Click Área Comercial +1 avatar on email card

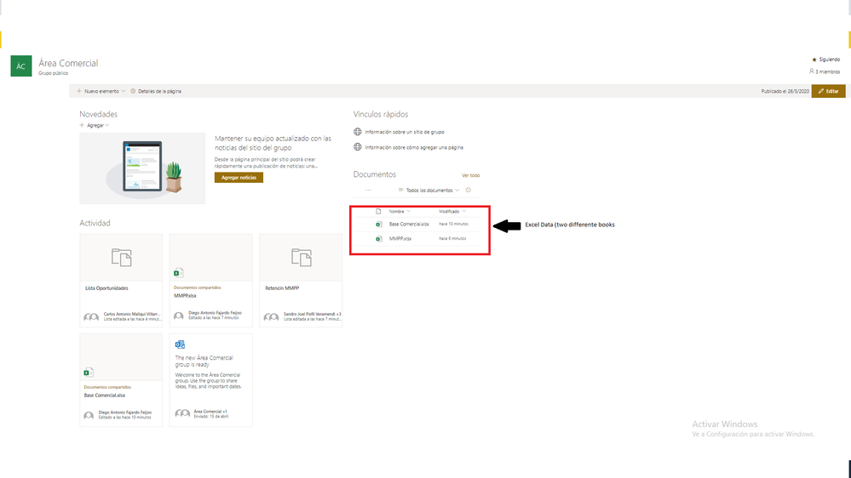(182, 413)
